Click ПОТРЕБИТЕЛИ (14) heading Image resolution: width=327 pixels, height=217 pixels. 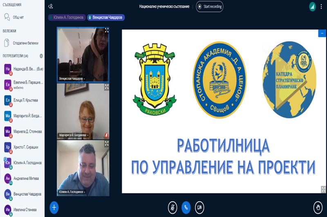16,56
